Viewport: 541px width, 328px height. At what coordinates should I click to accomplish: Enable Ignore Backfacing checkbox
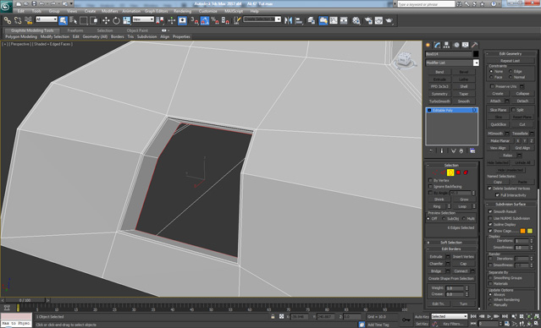point(430,186)
